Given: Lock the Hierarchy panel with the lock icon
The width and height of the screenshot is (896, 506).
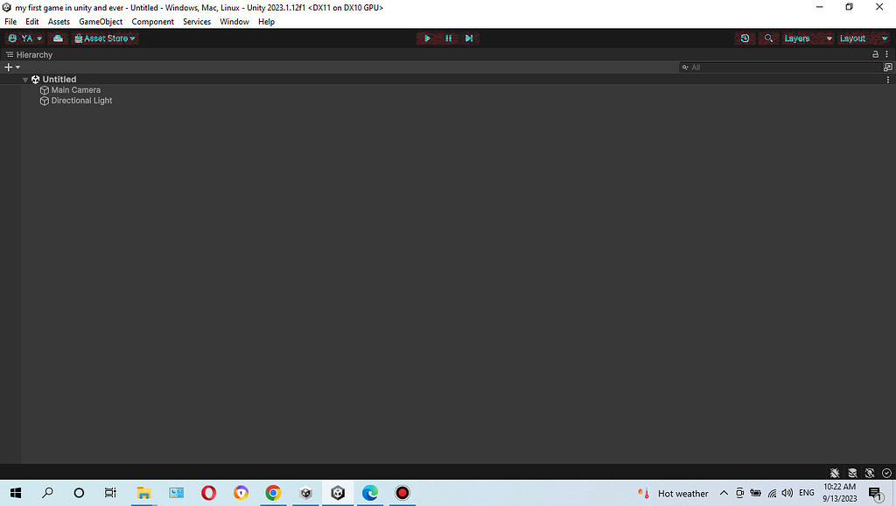Looking at the screenshot, I should (874, 54).
